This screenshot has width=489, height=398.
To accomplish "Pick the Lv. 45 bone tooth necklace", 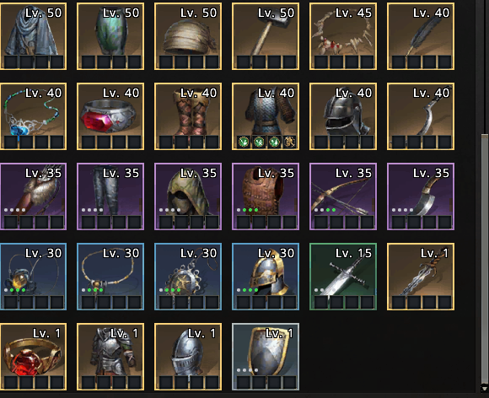I will pyautogui.click(x=343, y=36).
